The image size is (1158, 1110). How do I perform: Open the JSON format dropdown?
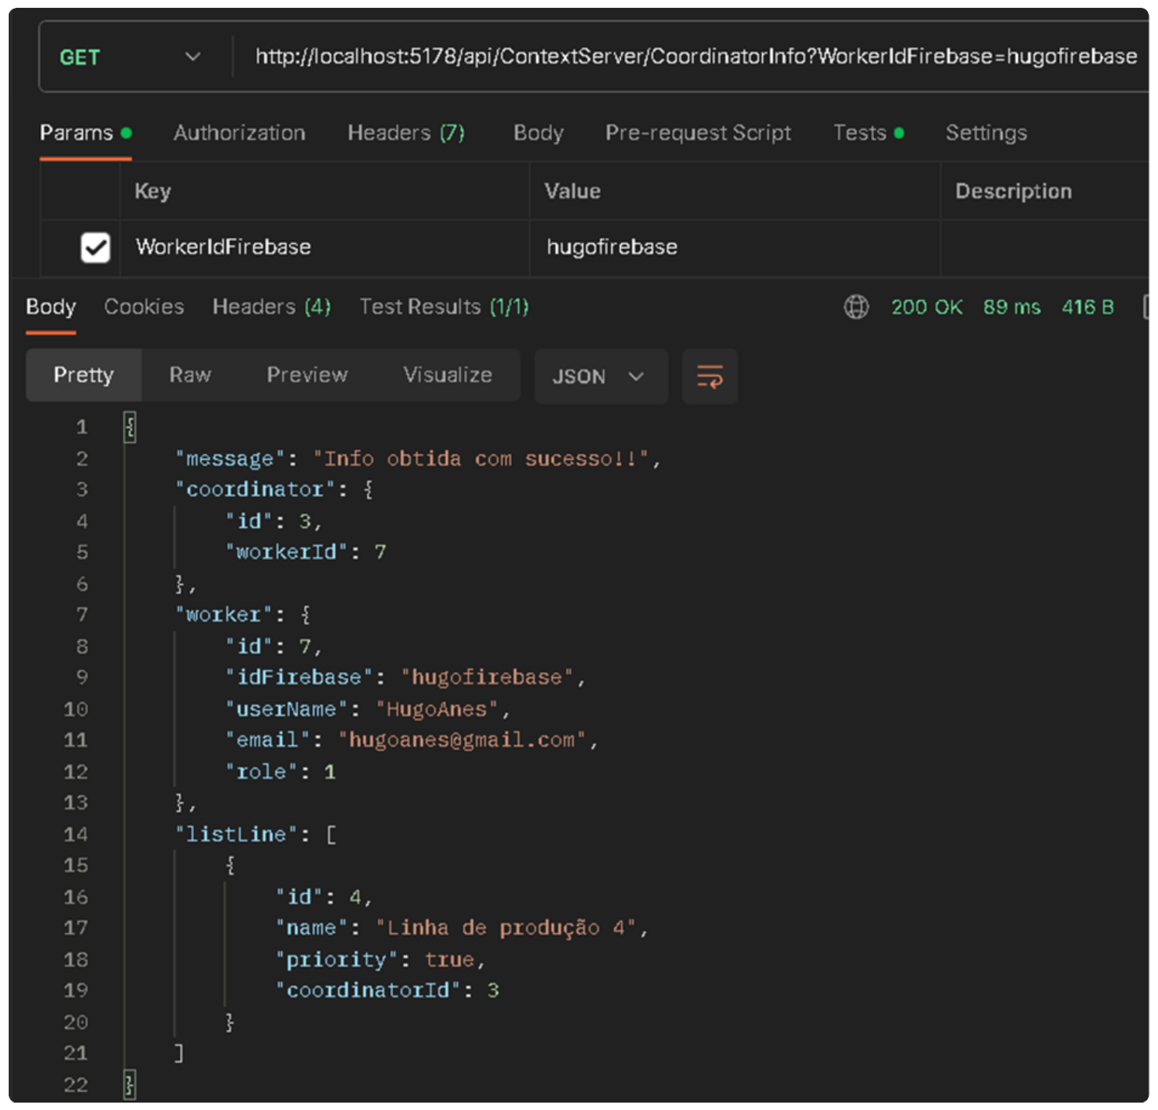coord(600,376)
